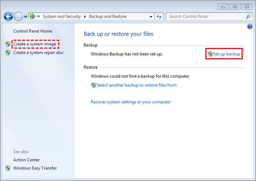256x181 pixels.
Task: Open Recover system settings or your computer
Action: [x=131, y=102]
